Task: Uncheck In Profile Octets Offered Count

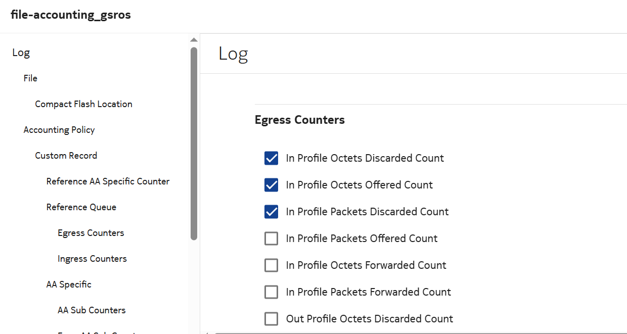Action: [x=272, y=185]
